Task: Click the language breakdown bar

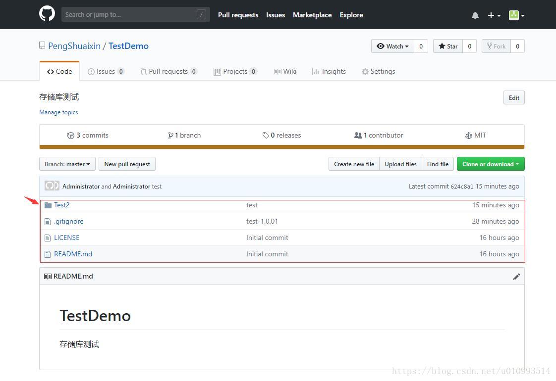Action: [x=282, y=147]
